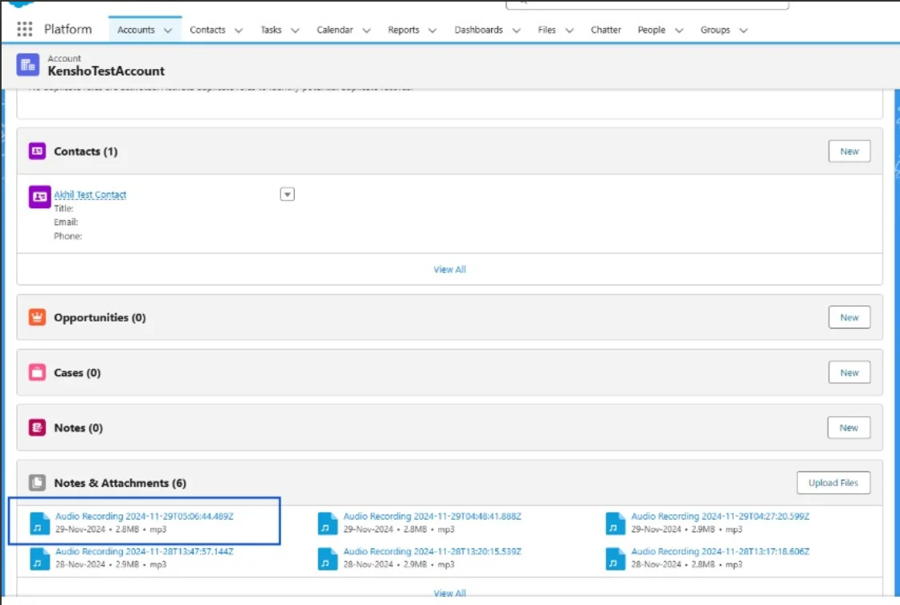
Task: Expand the Reports tab dropdown chevron
Action: point(432,31)
